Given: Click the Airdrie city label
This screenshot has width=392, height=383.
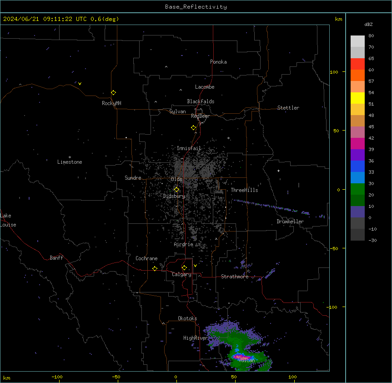Looking at the screenshot, I should click(183, 244).
